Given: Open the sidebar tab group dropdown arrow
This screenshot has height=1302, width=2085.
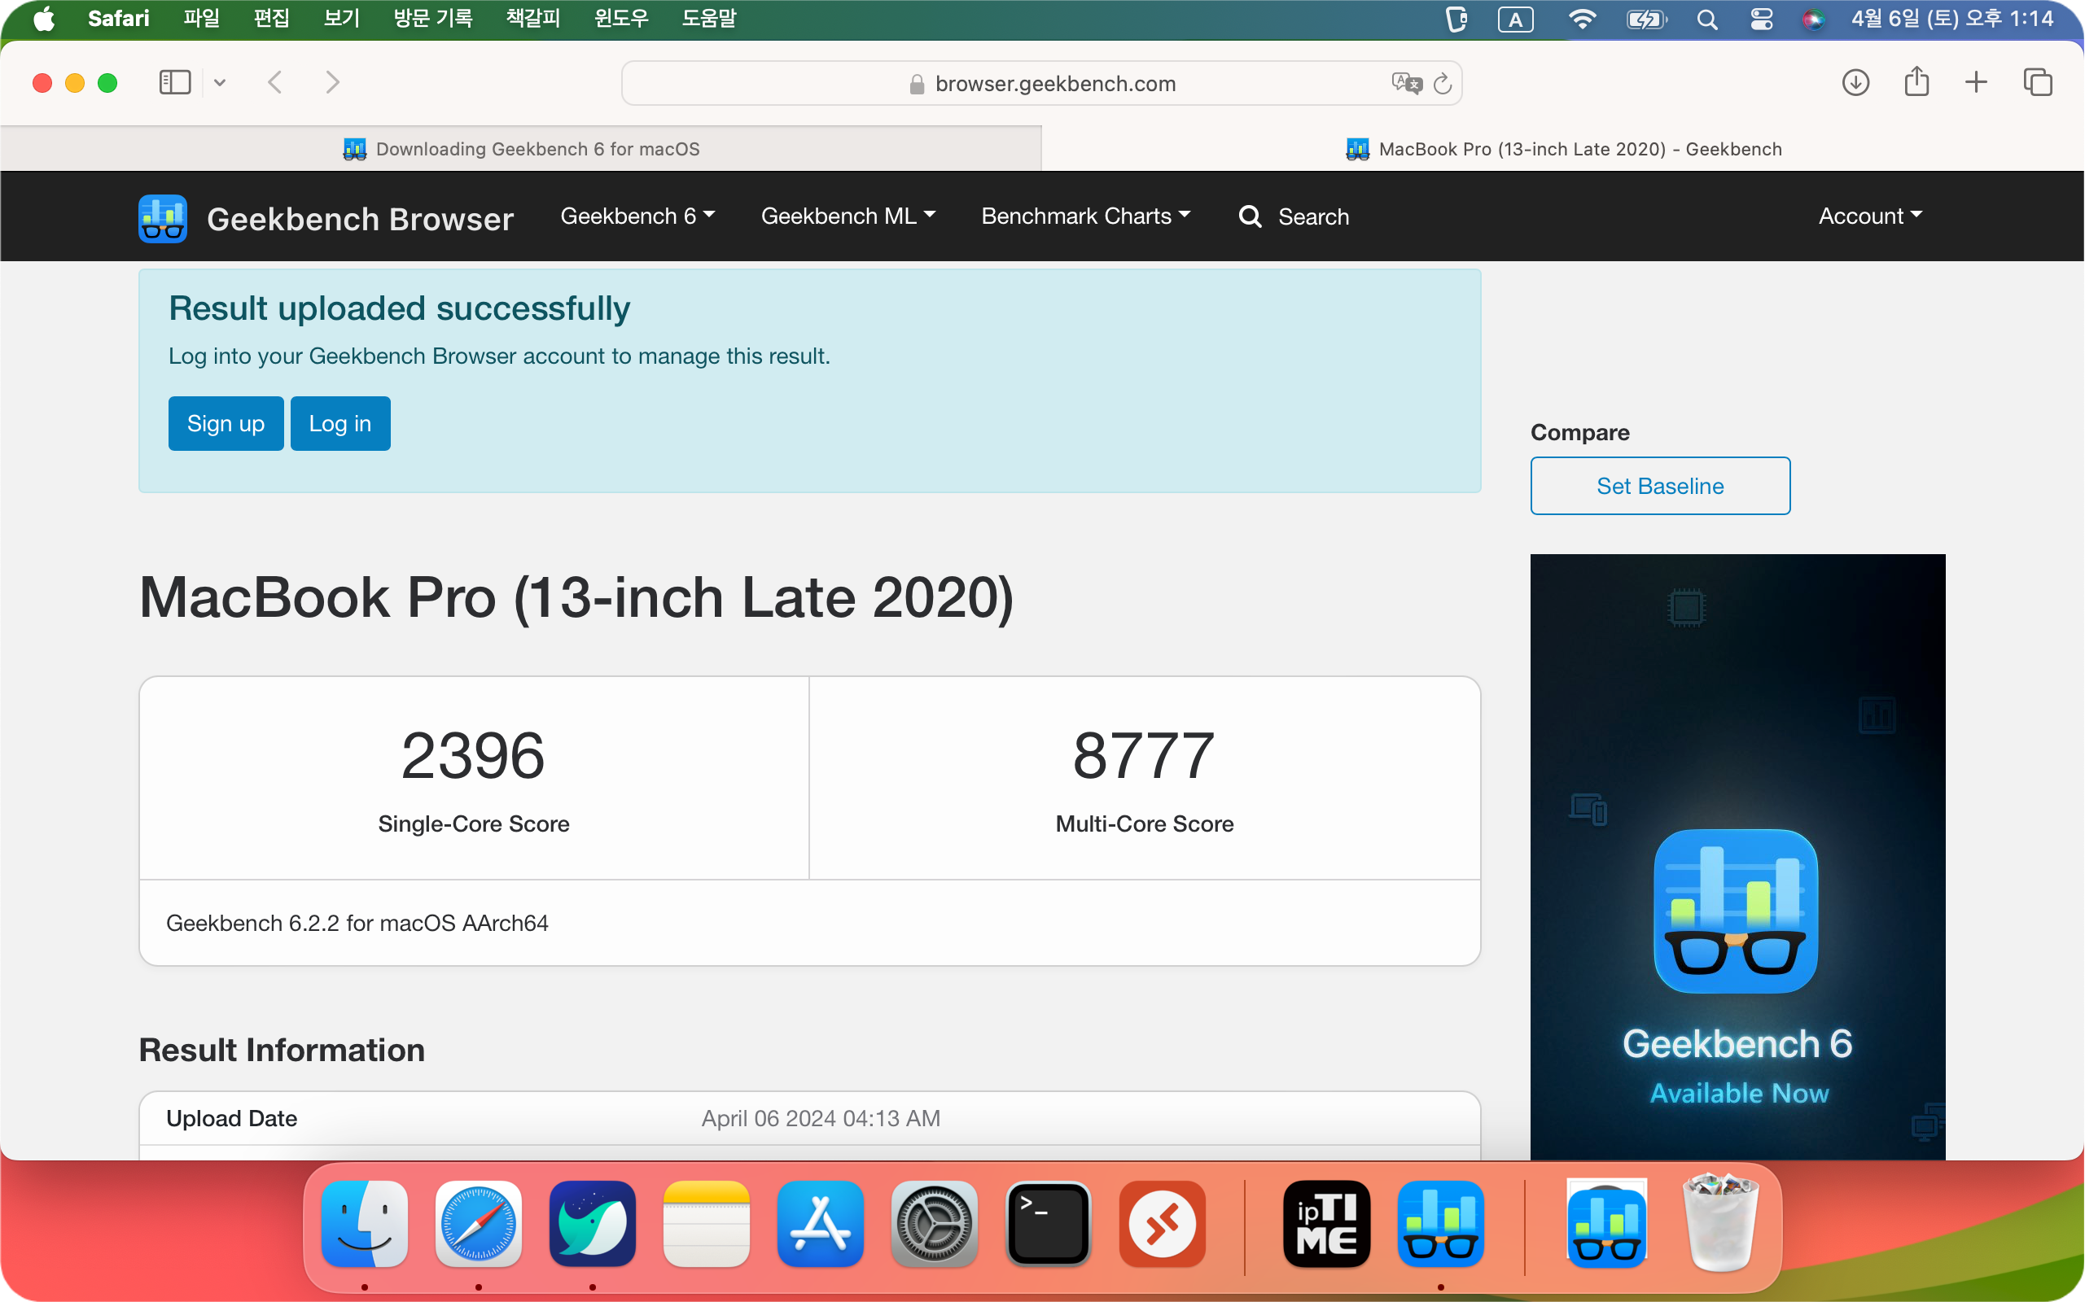Looking at the screenshot, I should pos(220,83).
